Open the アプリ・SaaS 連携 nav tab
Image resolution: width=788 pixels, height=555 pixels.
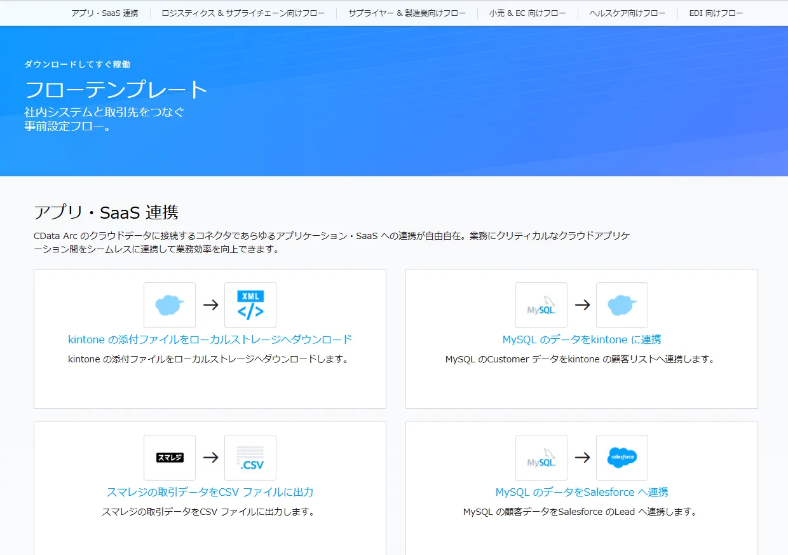(105, 13)
